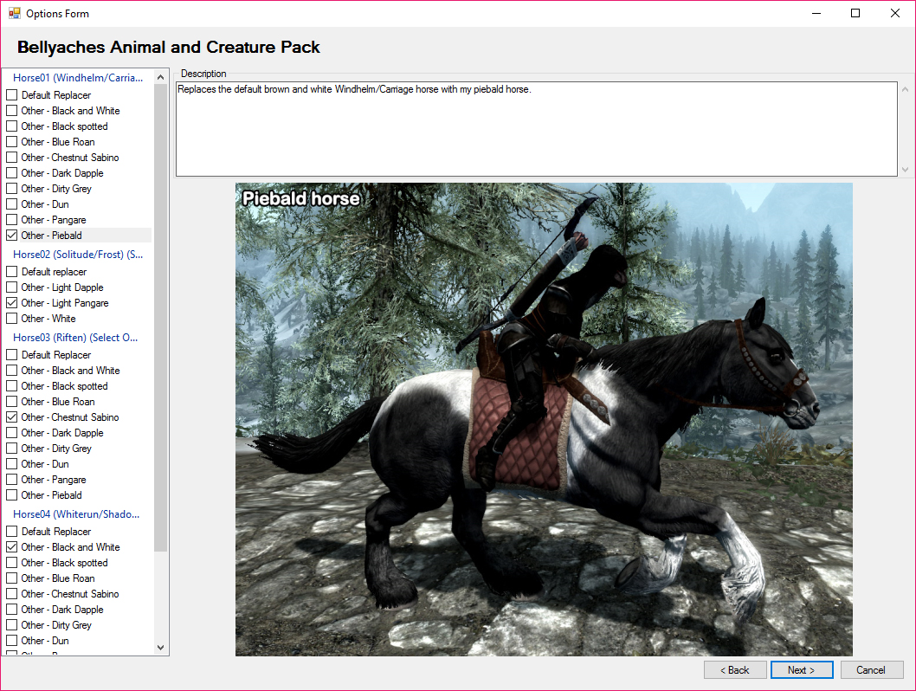Screen dimensions: 916x691
Task: Enable Dark Dapple under Horse01
Action: point(11,173)
